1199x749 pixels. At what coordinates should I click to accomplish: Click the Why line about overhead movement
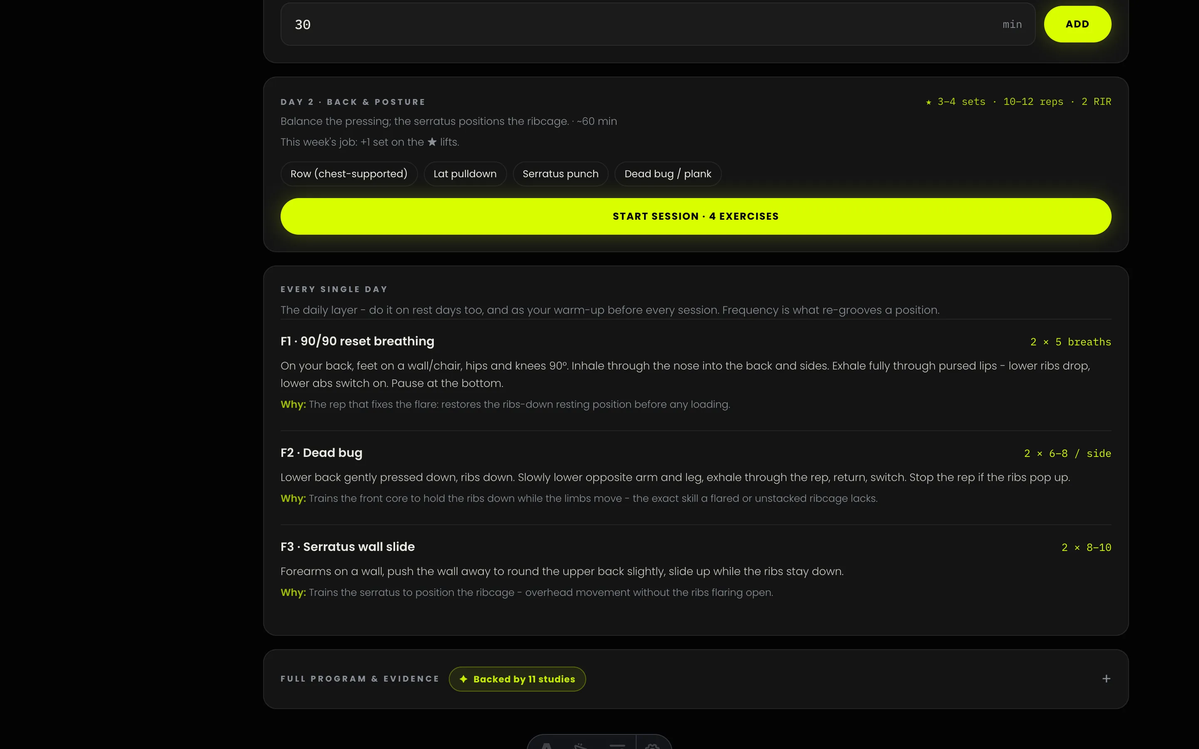527,593
